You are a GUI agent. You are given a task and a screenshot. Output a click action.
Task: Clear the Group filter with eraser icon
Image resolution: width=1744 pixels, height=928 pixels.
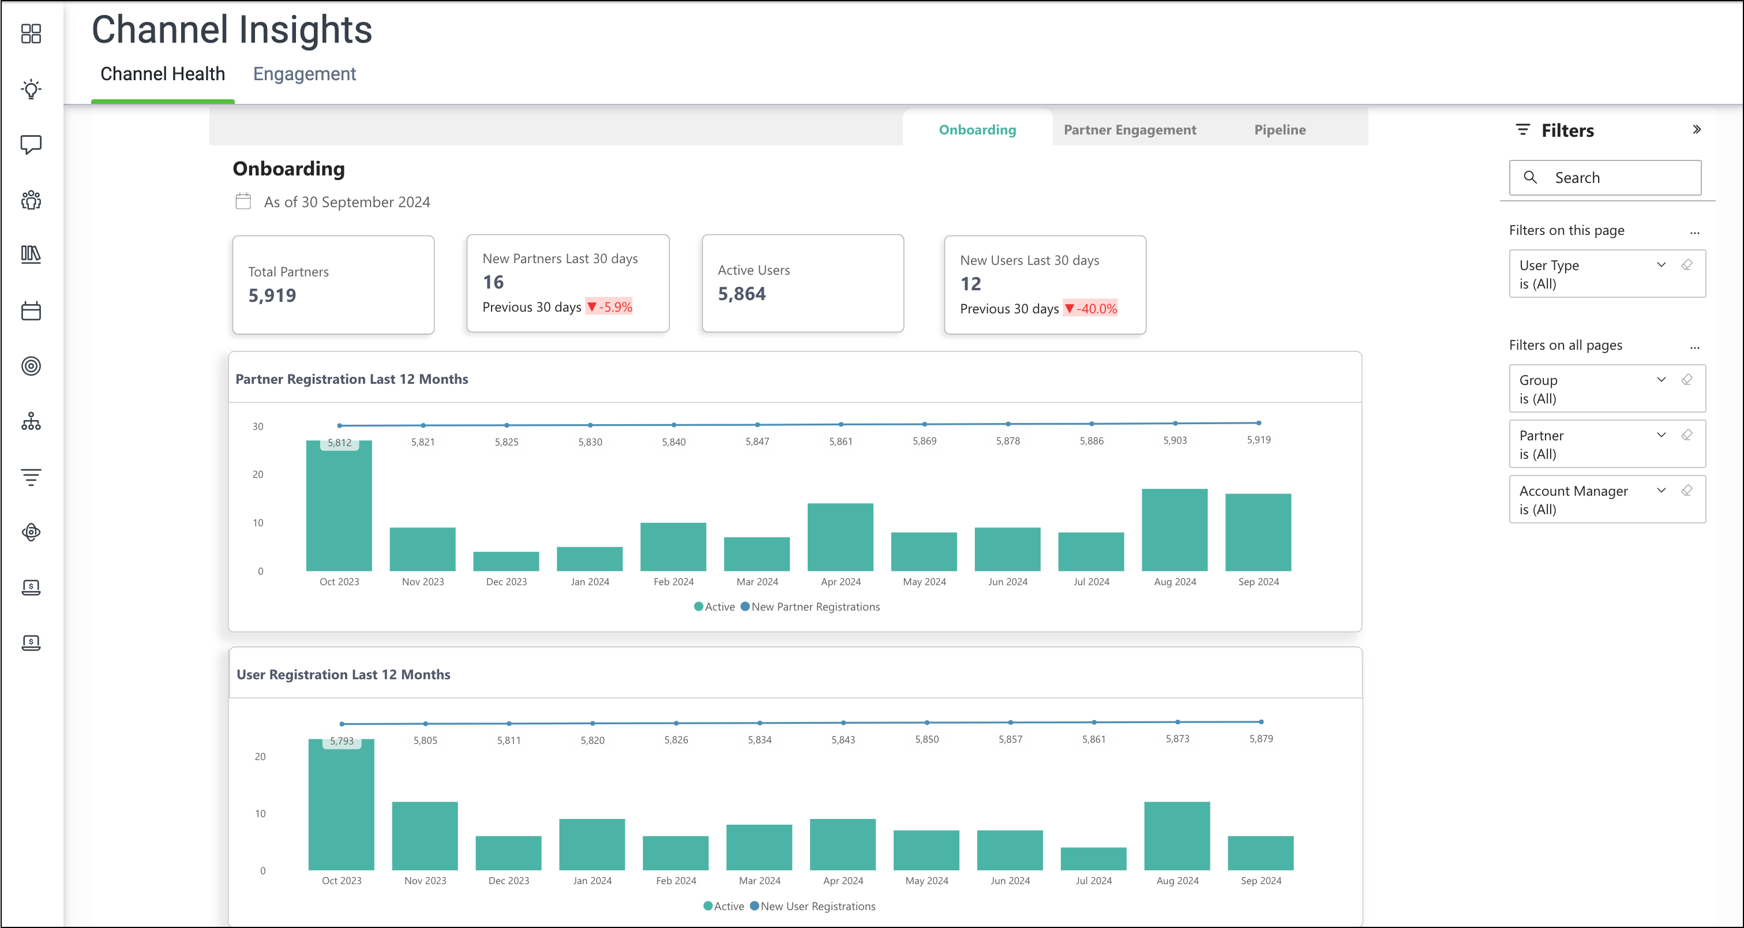point(1687,379)
